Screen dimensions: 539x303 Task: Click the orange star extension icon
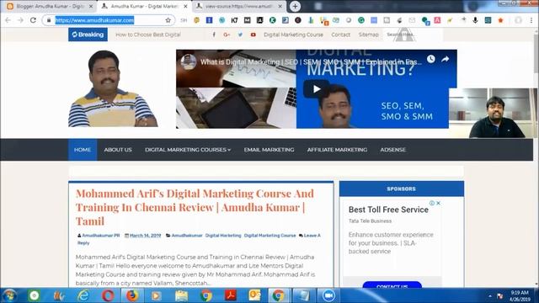[x=500, y=20]
